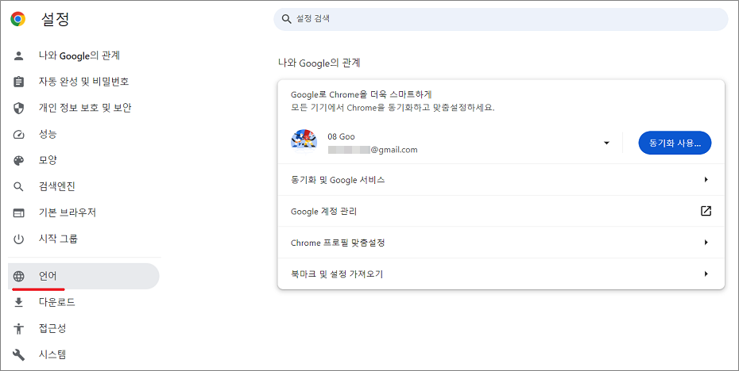
Task: Click the search magnifier in 설정 검색 bar
Action: [286, 19]
